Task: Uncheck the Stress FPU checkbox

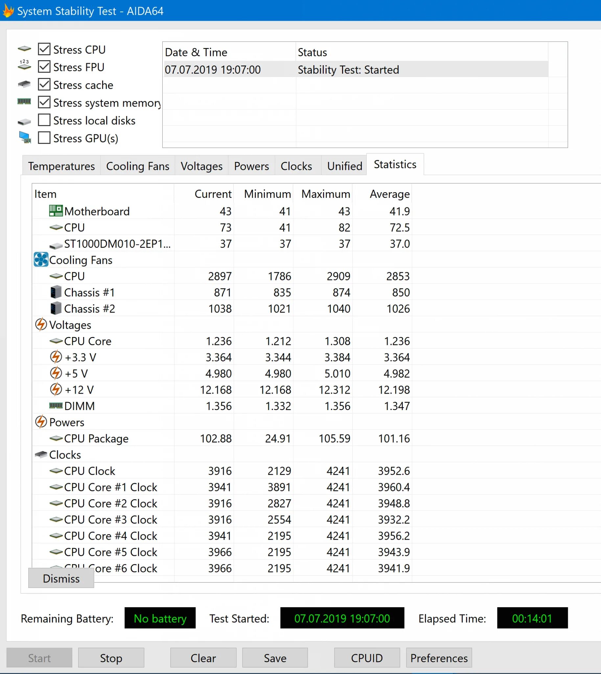Action: click(44, 66)
